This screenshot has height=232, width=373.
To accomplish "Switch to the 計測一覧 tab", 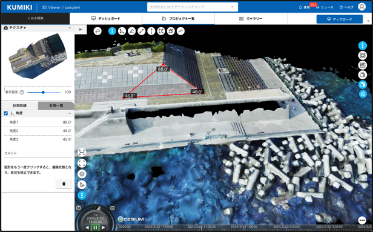I will click(x=56, y=105).
